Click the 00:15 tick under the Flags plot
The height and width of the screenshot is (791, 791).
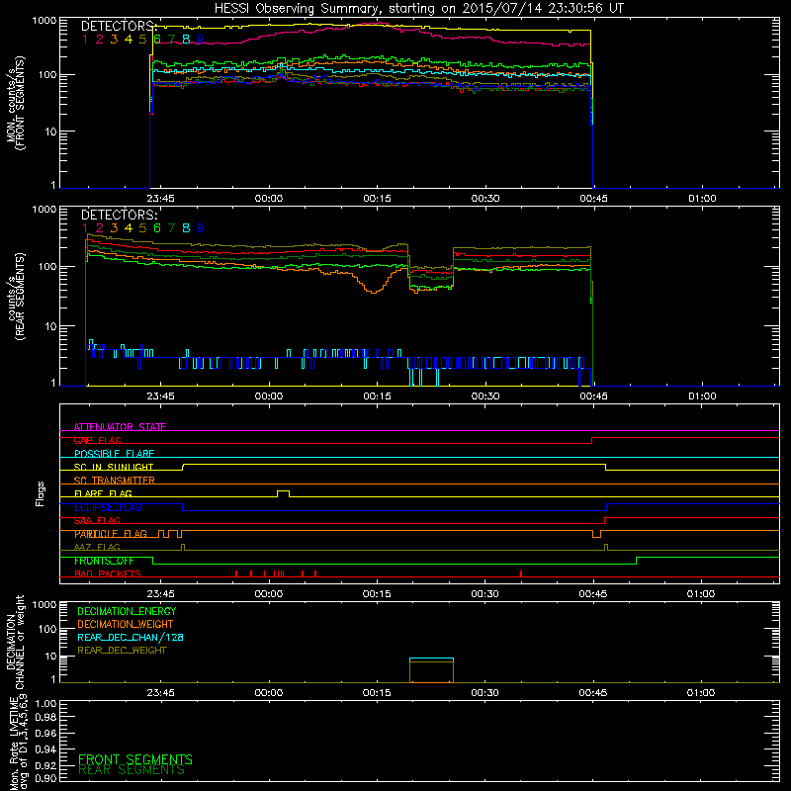point(377,594)
